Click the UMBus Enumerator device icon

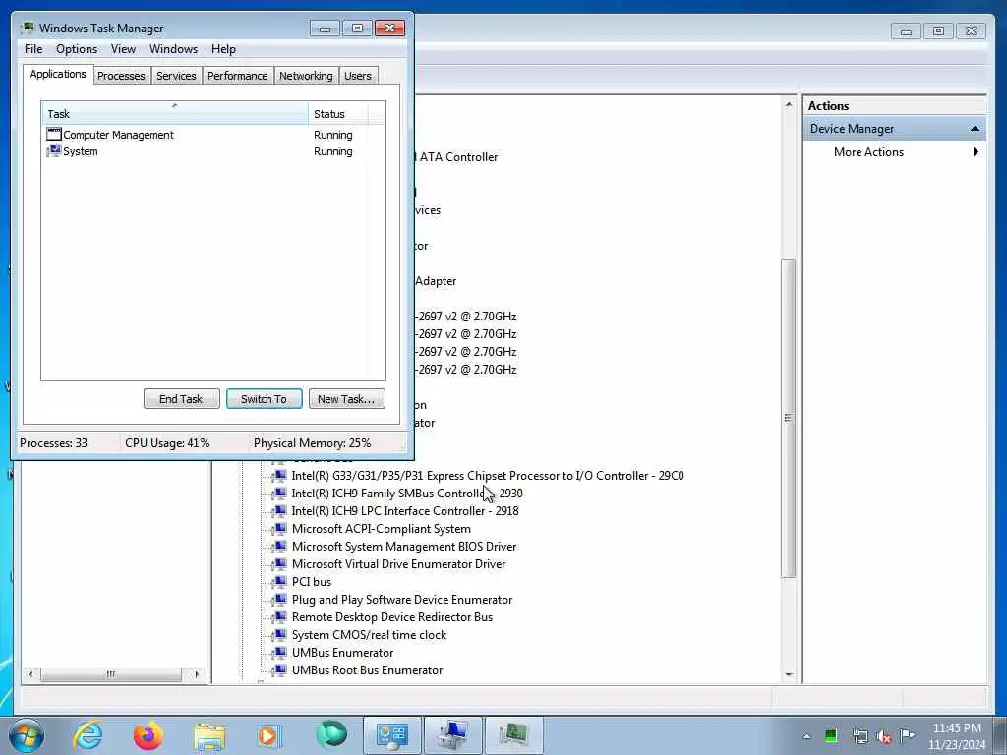tap(280, 653)
